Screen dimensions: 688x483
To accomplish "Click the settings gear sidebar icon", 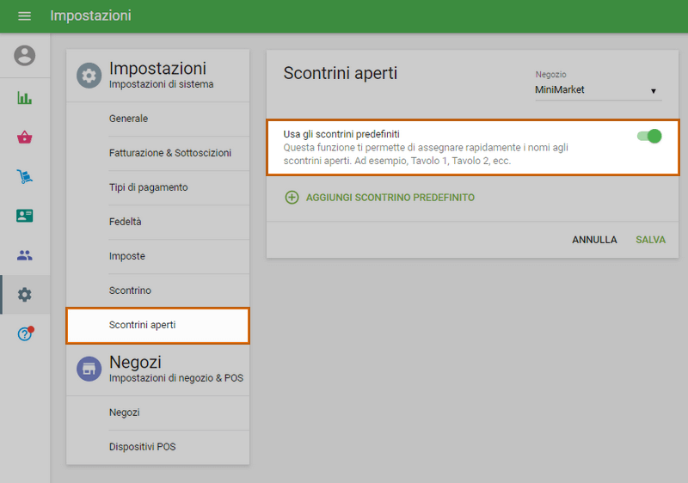I will pyautogui.click(x=25, y=295).
